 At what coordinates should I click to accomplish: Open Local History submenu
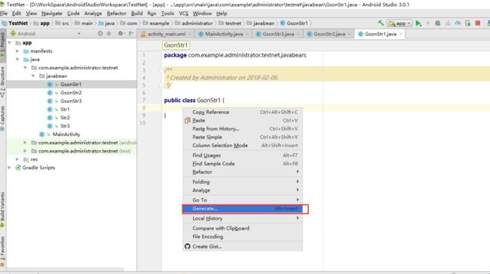243,218
